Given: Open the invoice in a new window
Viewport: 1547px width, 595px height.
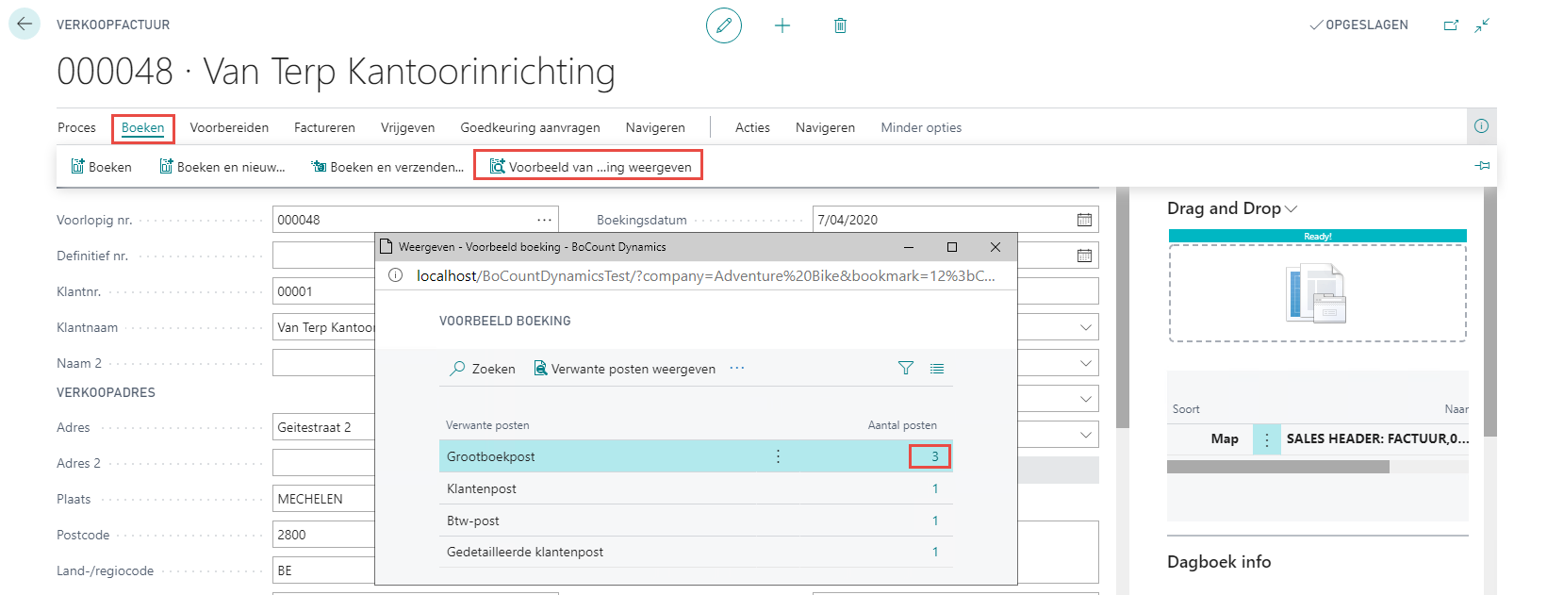Looking at the screenshot, I should coord(1451,25).
